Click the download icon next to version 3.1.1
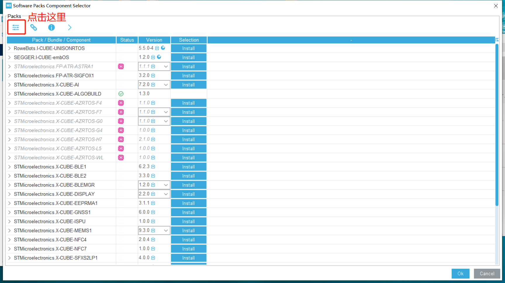 click(153, 203)
